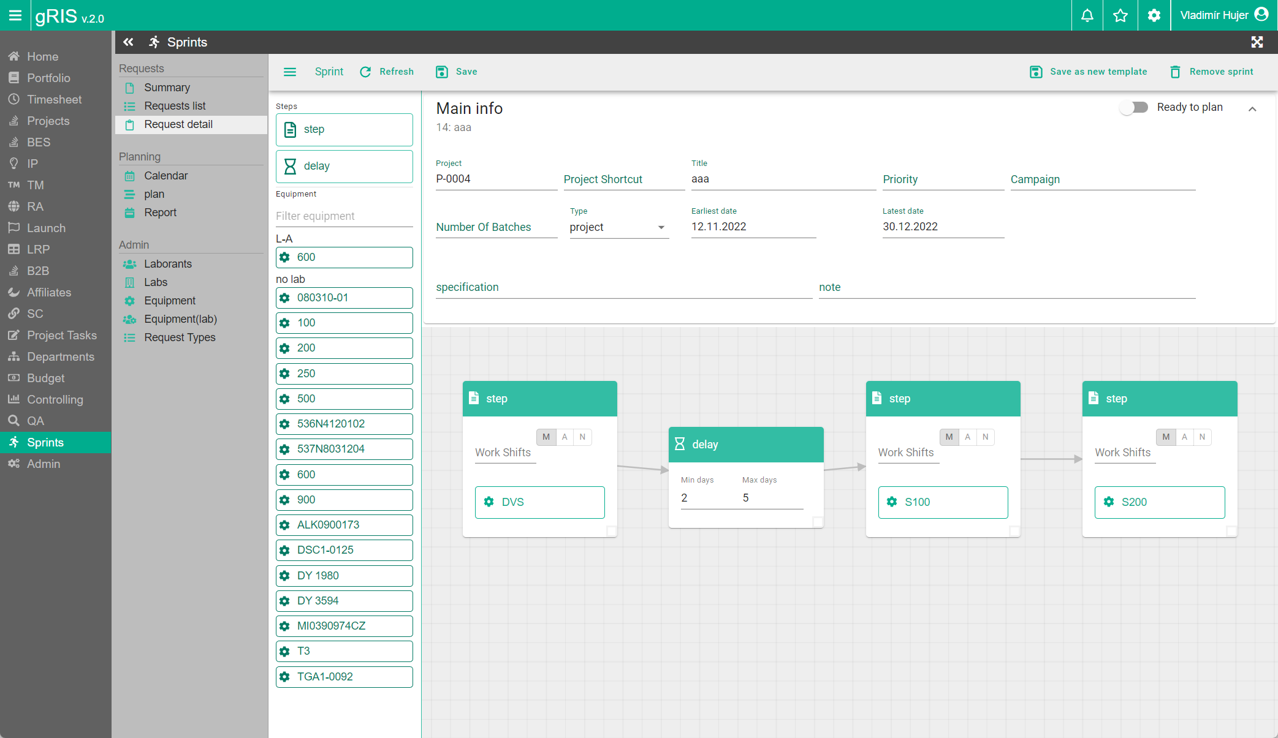Open the hamburger main menu
The width and height of the screenshot is (1278, 738).
click(x=15, y=15)
